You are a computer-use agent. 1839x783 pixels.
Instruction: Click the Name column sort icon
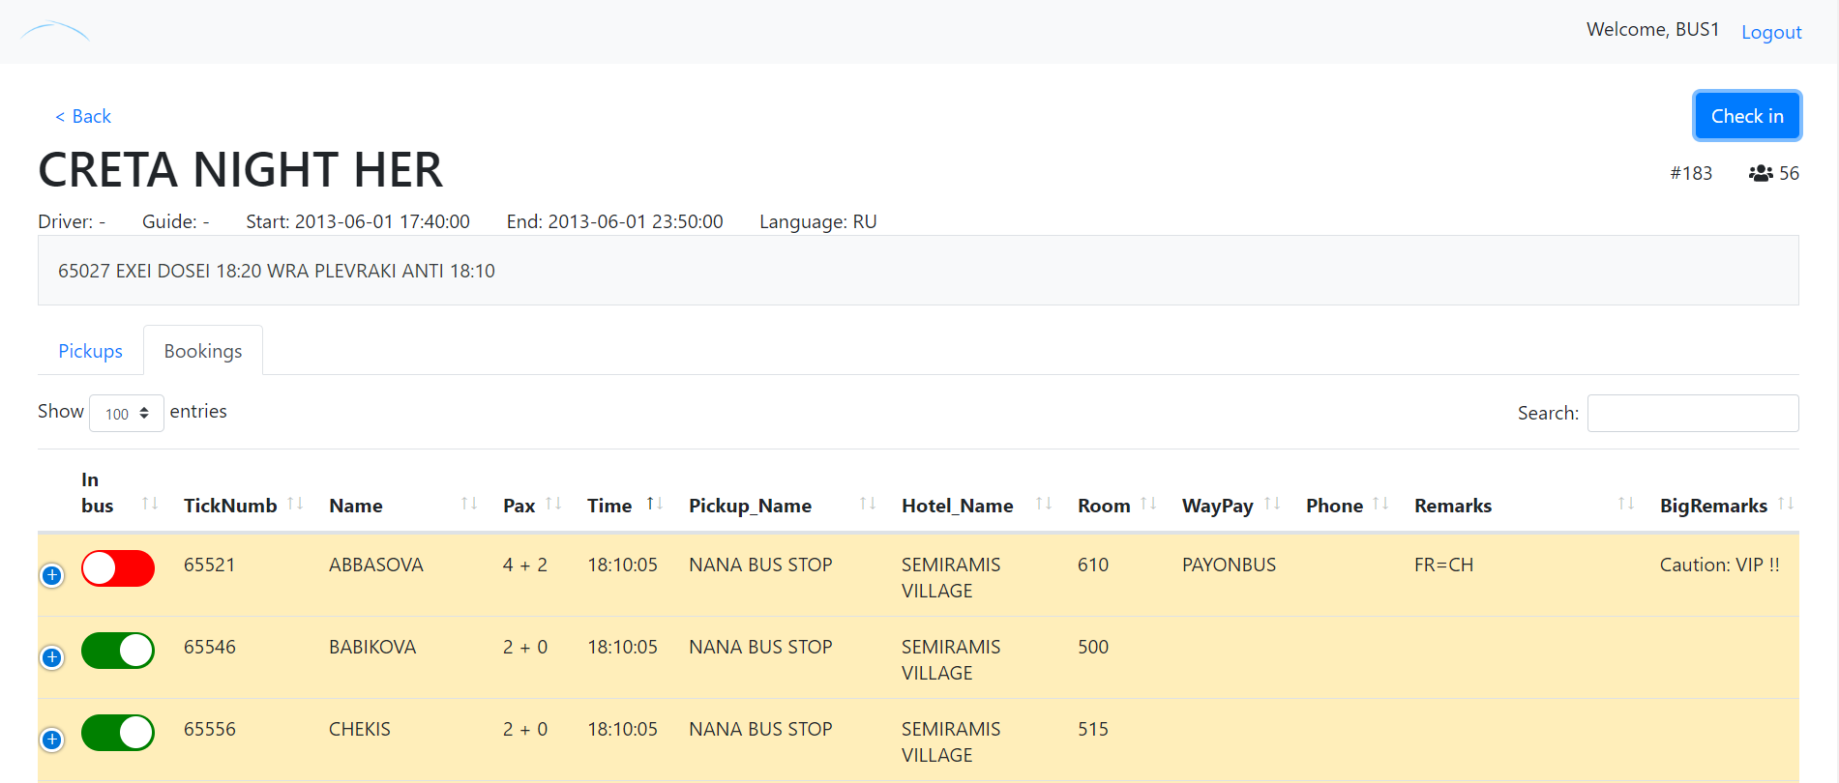click(469, 504)
